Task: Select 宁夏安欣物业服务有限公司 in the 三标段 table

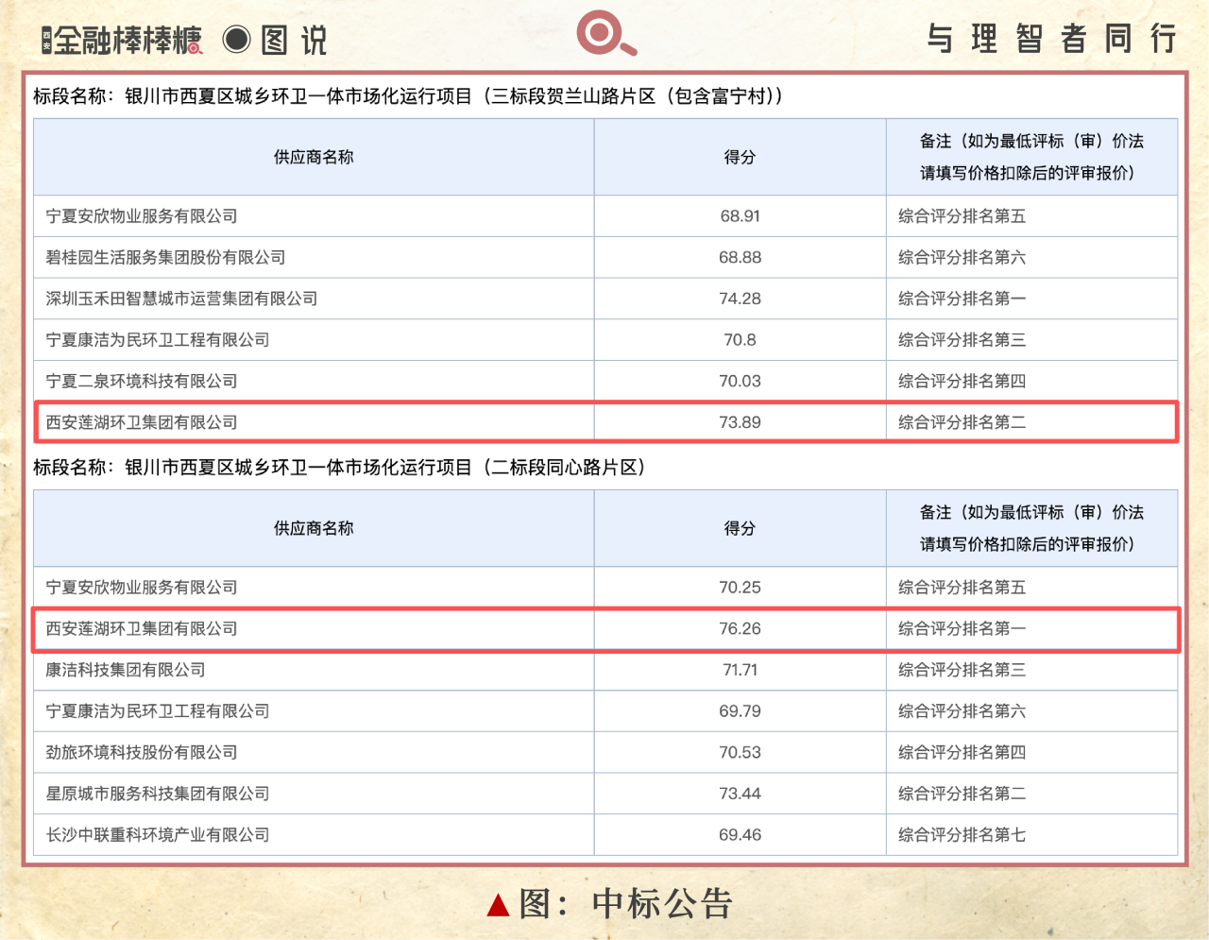Action: point(142,216)
